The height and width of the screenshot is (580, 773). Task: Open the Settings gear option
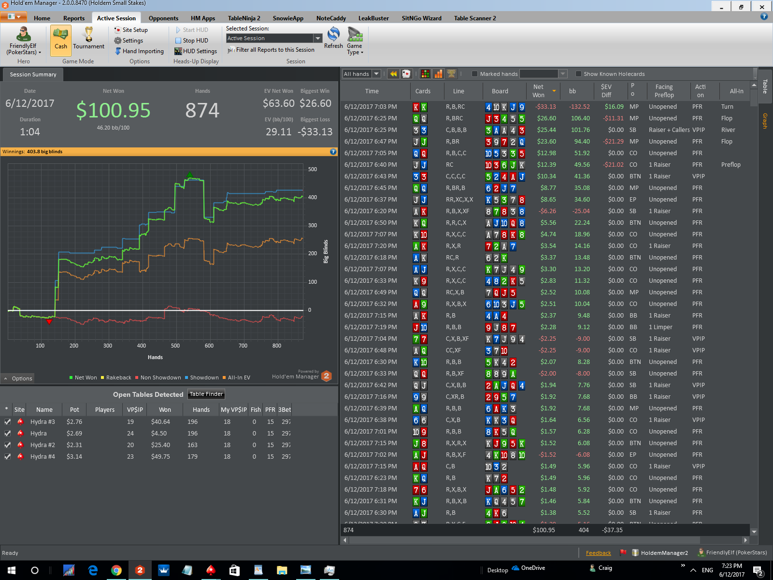point(129,41)
